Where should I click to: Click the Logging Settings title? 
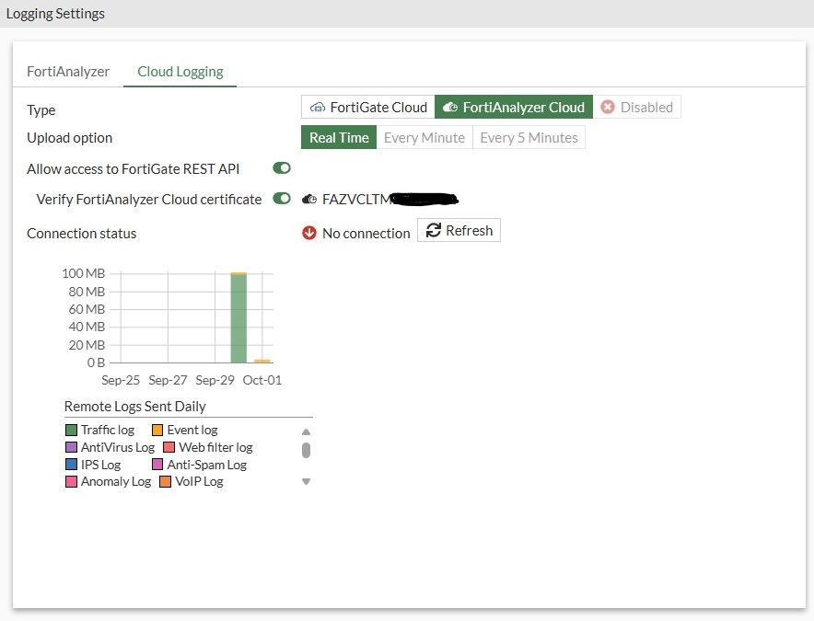click(55, 14)
